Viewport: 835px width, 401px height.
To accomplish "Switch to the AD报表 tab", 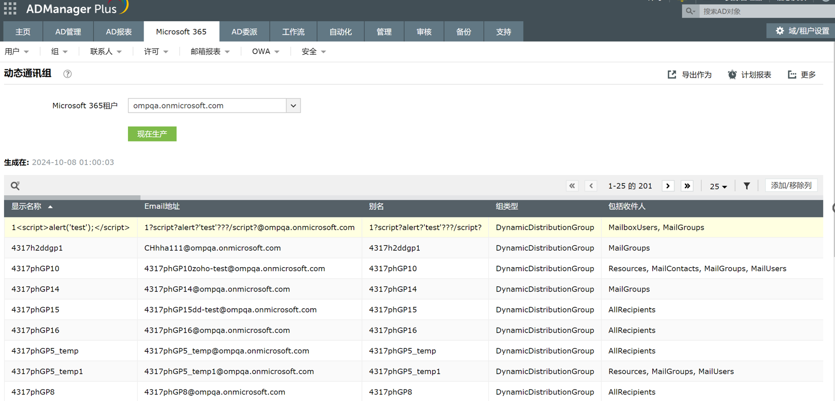I will coord(119,31).
